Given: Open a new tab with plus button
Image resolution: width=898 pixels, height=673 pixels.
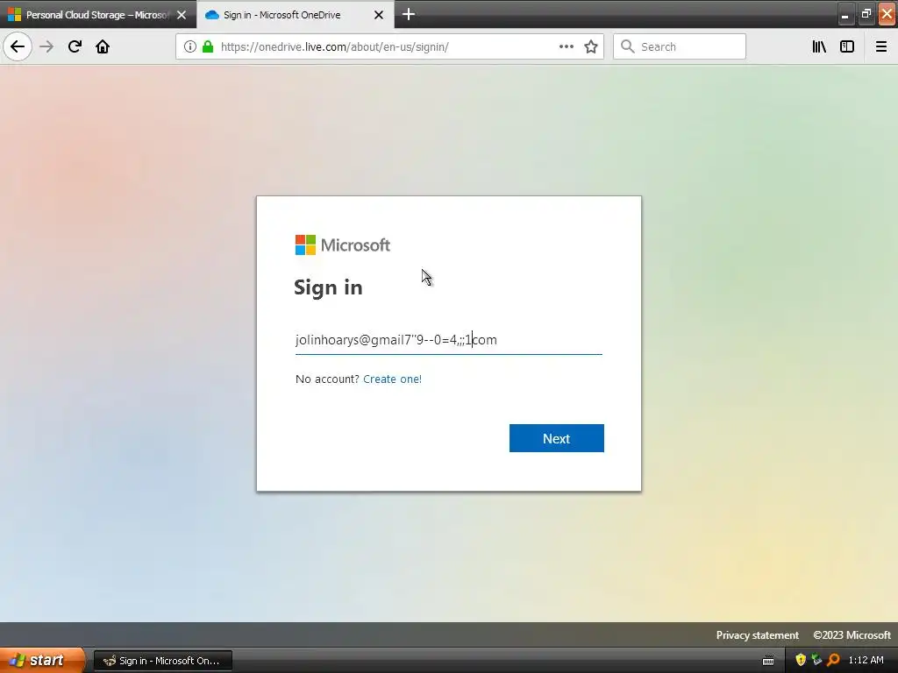Looking at the screenshot, I should click(x=409, y=14).
